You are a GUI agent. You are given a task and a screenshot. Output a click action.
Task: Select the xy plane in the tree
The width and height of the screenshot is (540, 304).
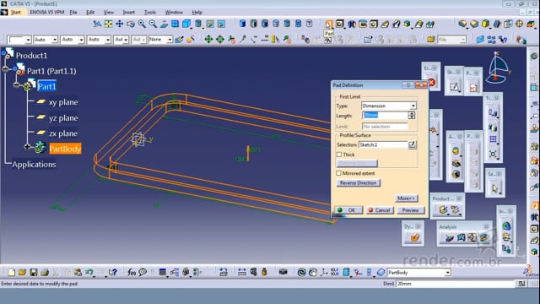click(63, 102)
